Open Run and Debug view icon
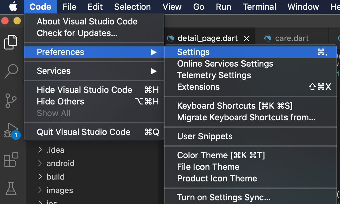The image size is (340, 204). point(11,131)
